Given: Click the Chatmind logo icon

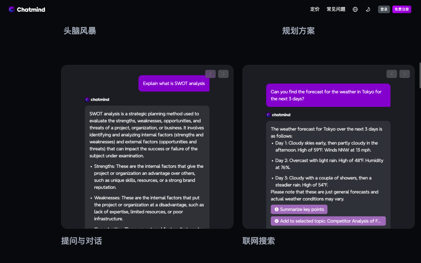Looking at the screenshot, I should pos(11,9).
